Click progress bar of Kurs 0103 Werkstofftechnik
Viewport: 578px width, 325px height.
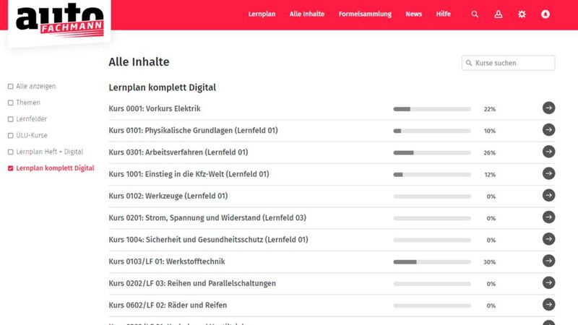pos(432,262)
